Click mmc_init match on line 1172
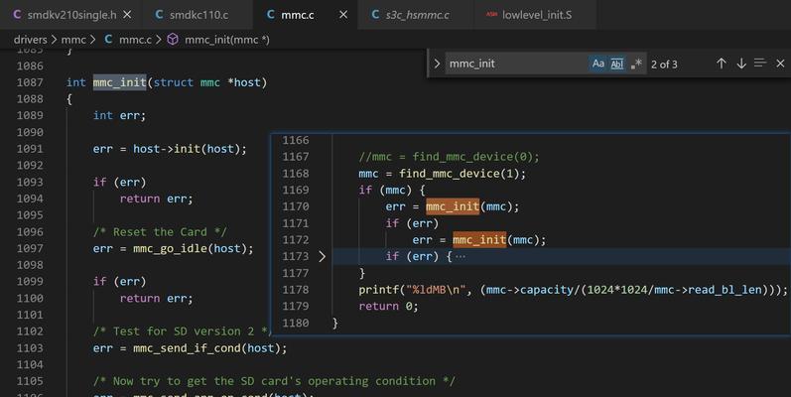This screenshot has height=397, width=791. coord(479,239)
